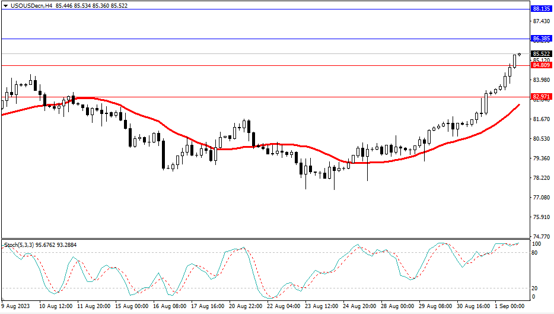Select the red 82.971 price tag
Screen dimensions: 554x314
coord(542,96)
